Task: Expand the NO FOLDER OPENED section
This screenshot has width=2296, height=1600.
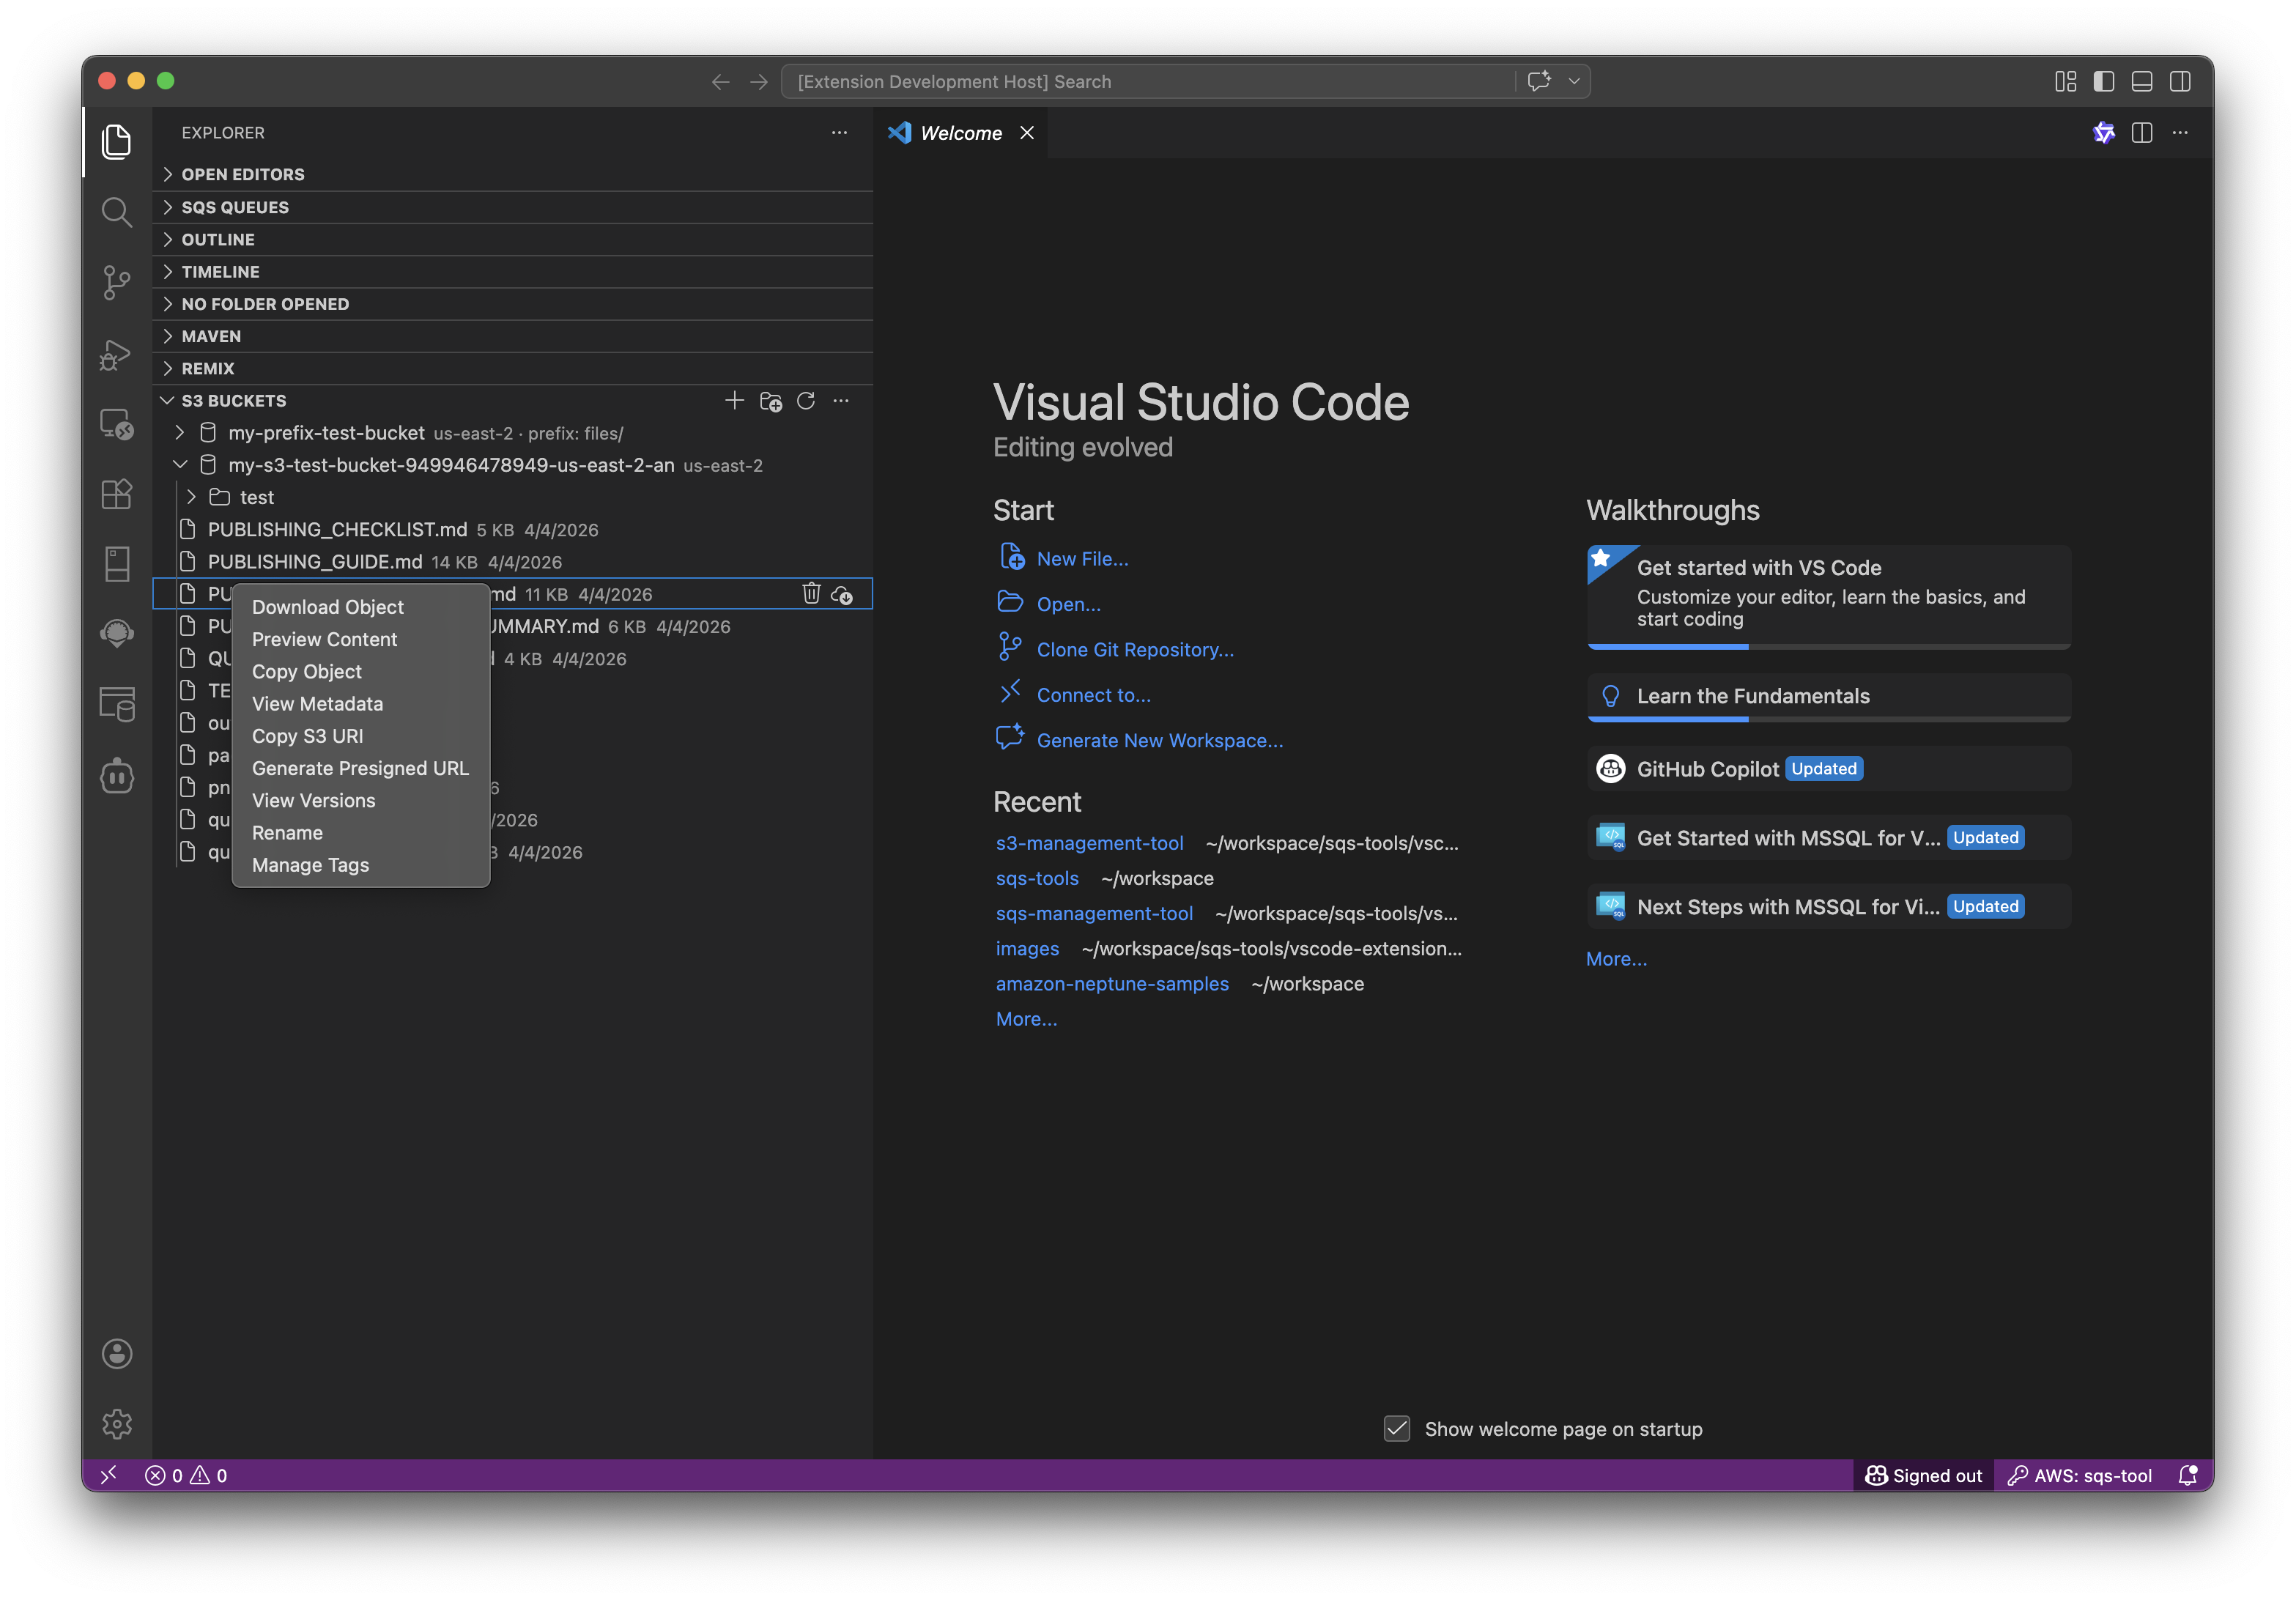Action: (513, 304)
